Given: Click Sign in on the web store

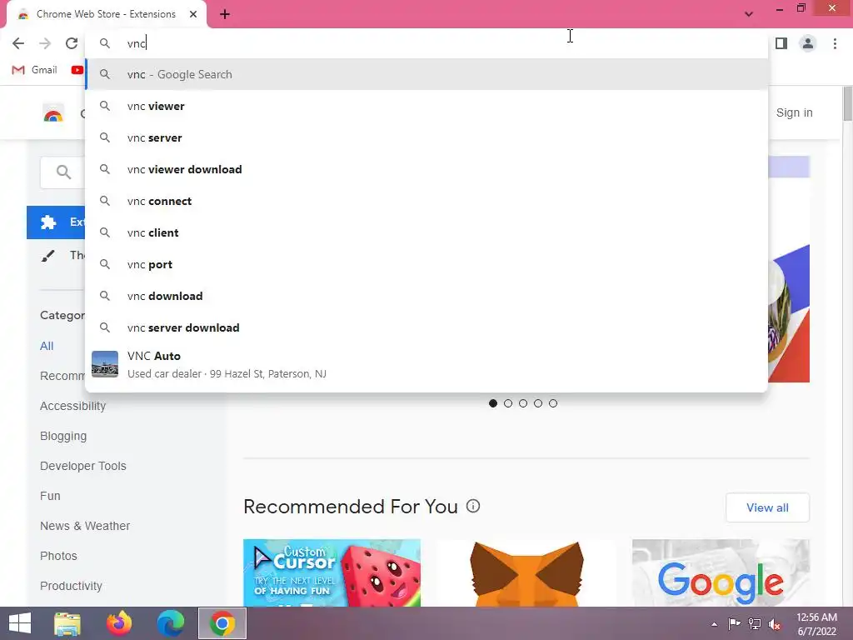Looking at the screenshot, I should tap(794, 112).
